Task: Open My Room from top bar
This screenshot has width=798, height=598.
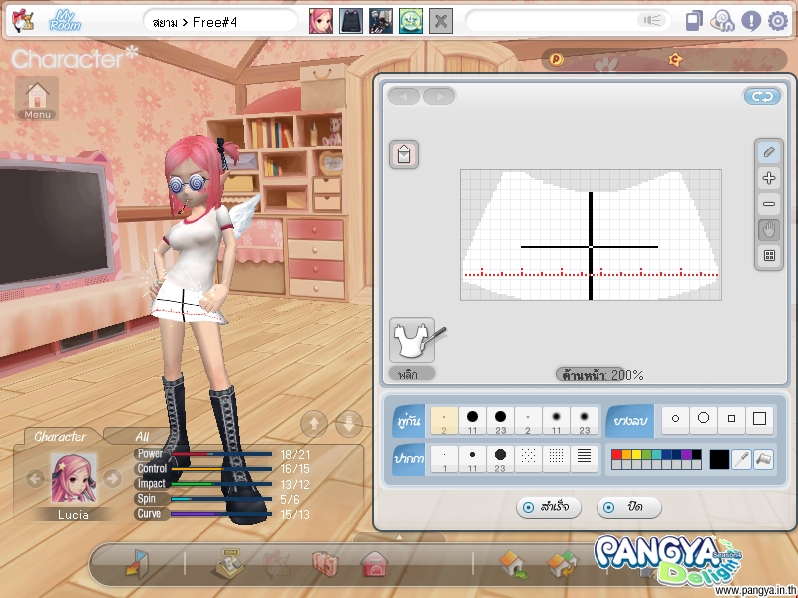Action: coord(65,21)
